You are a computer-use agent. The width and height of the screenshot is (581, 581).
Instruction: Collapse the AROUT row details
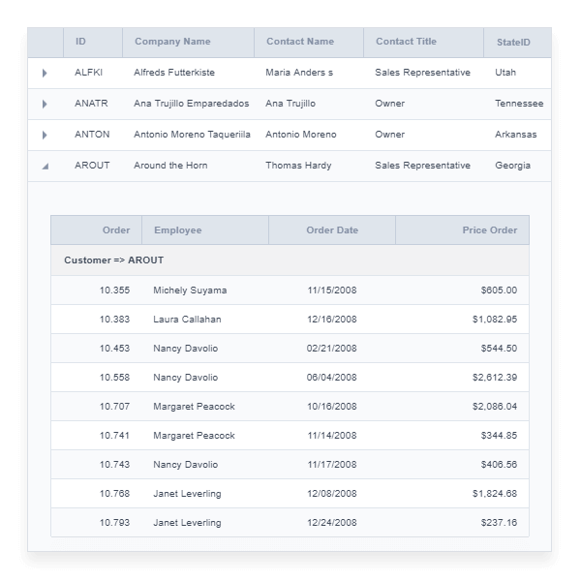tap(46, 167)
